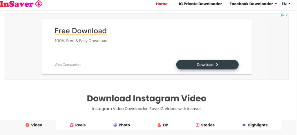Switch to the DP tab

[x=163, y=125]
